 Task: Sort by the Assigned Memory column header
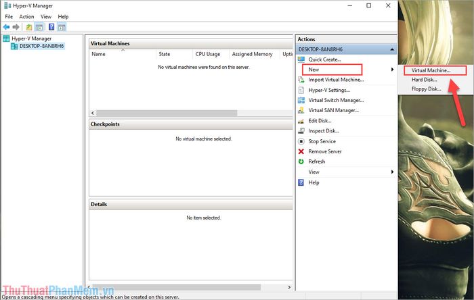pyautogui.click(x=254, y=54)
